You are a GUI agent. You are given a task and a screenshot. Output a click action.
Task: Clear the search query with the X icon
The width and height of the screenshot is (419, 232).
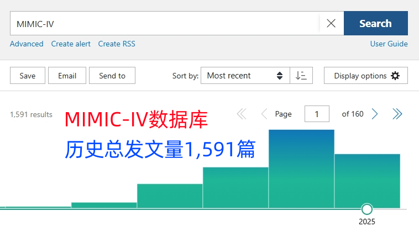[x=331, y=24]
